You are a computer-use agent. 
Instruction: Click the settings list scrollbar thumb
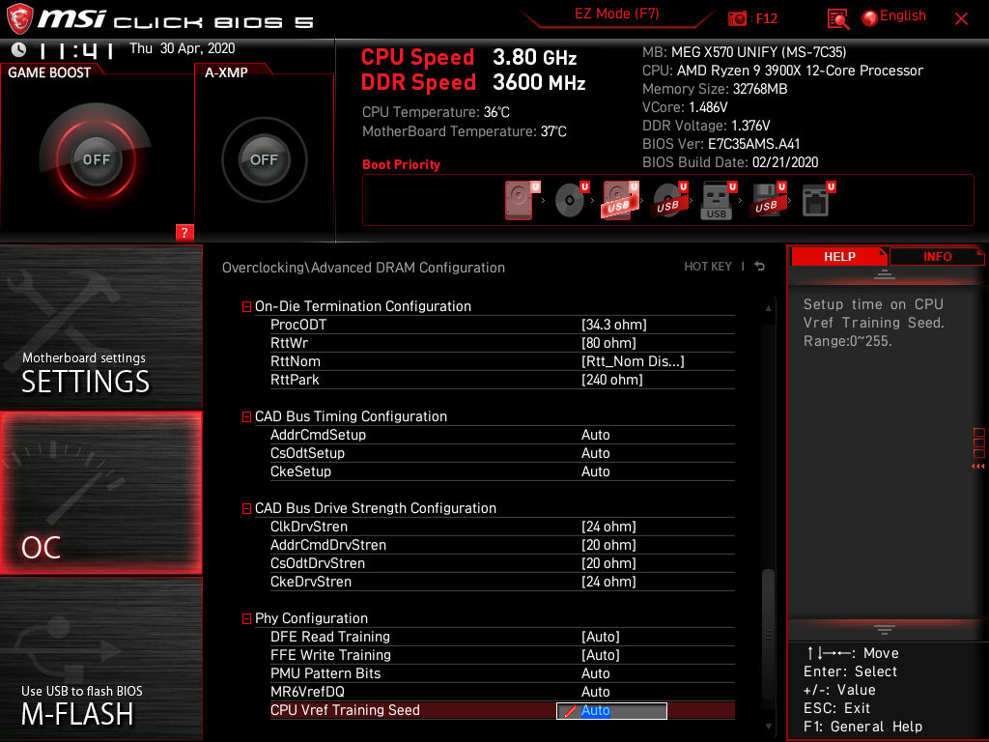[768, 633]
